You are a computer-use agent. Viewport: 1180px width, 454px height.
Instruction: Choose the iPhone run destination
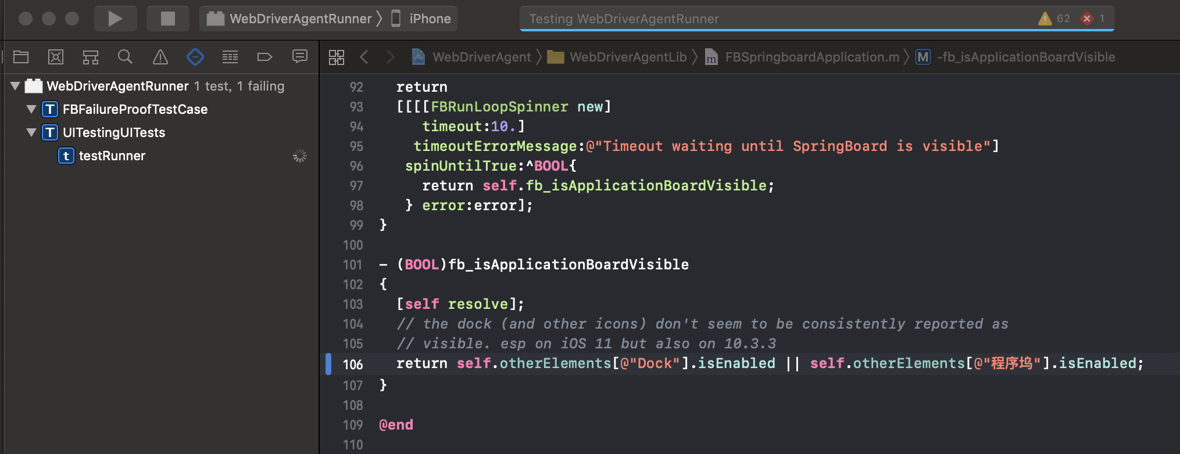pyautogui.click(x=422, y=19)
